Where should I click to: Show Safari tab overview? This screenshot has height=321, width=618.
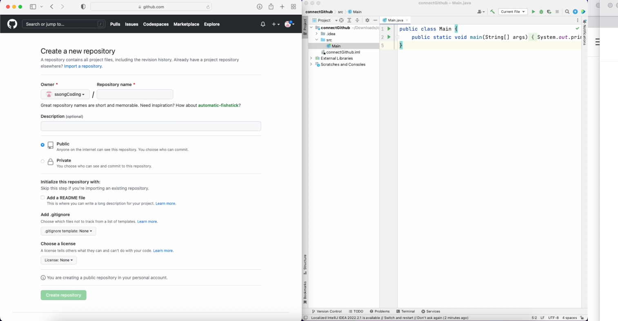tap(293, 7)
